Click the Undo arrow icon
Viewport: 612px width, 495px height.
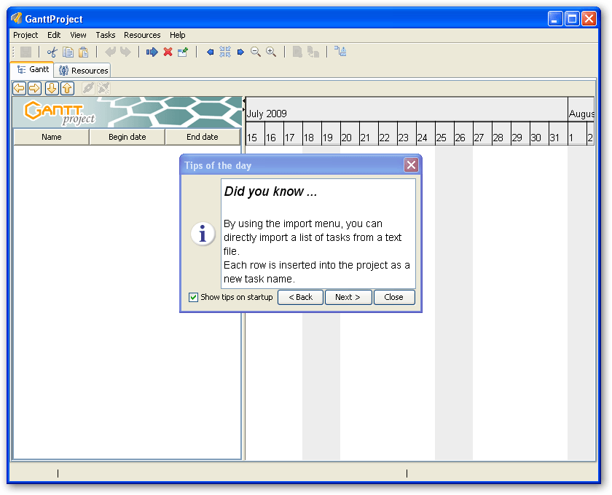(111, 52)
